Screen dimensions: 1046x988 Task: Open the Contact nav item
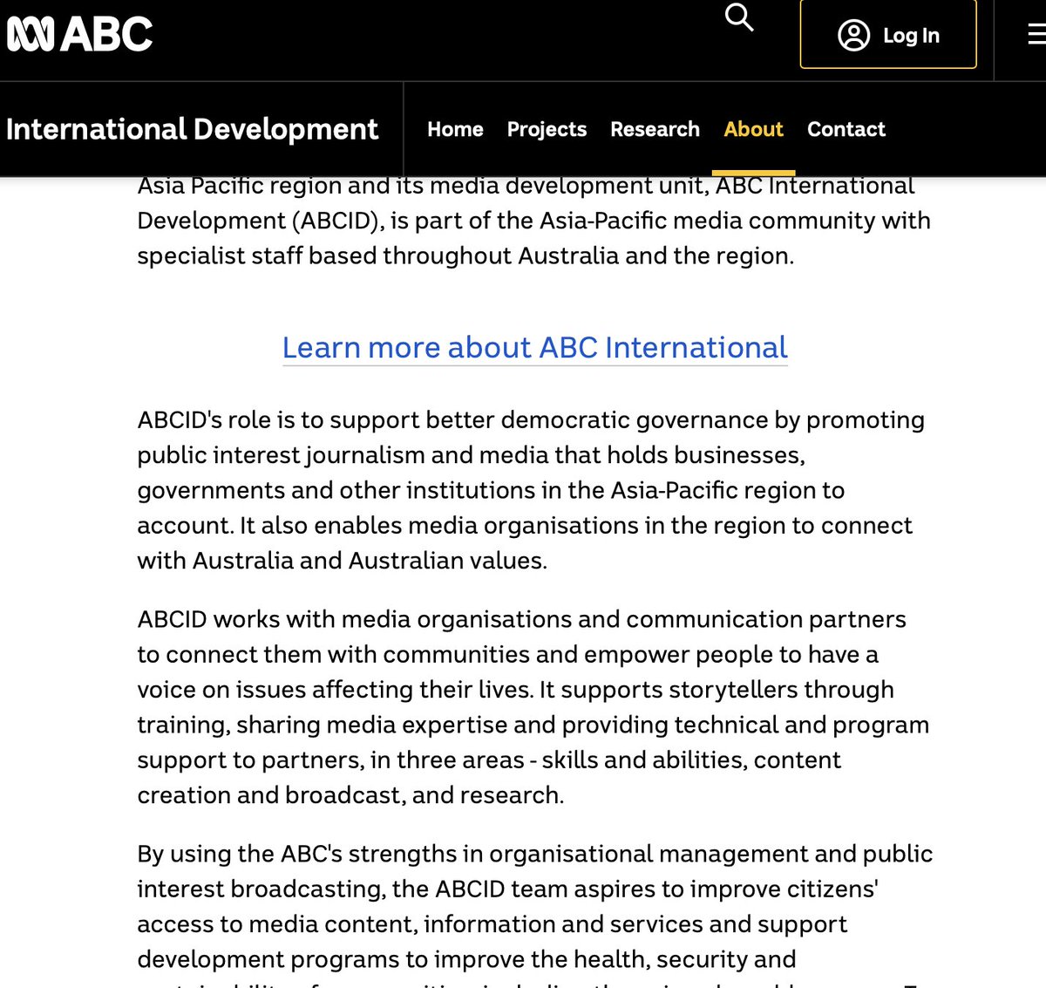(846, 129)
